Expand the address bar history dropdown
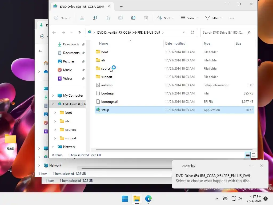This screenshot has width=273, height=205. point(184,32)
